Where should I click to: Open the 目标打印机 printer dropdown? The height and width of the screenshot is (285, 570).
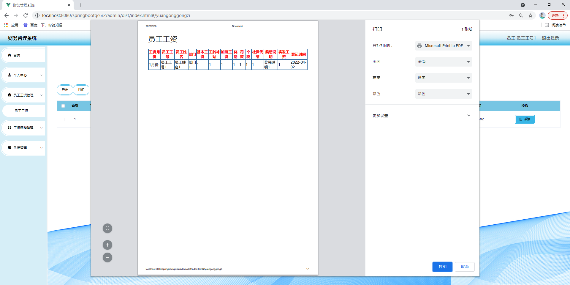[x=444, y=46]
